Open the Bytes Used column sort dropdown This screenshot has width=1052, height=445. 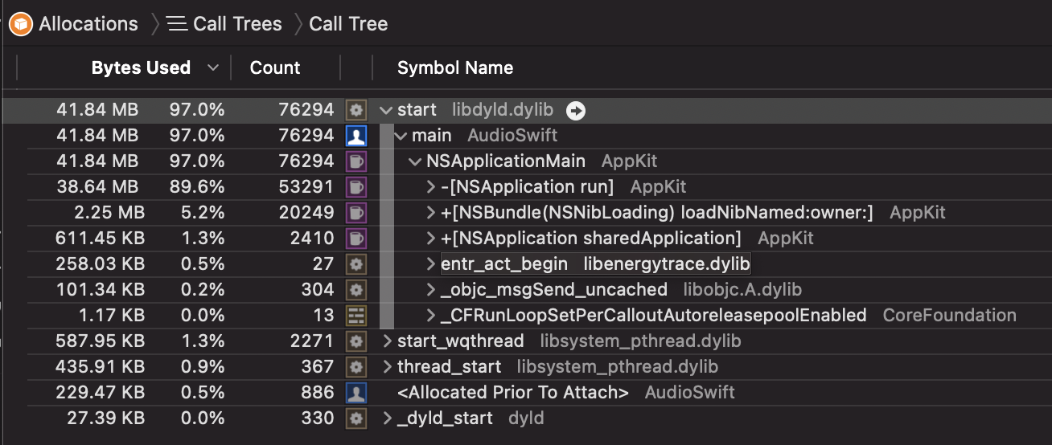(x=213, y=68)
